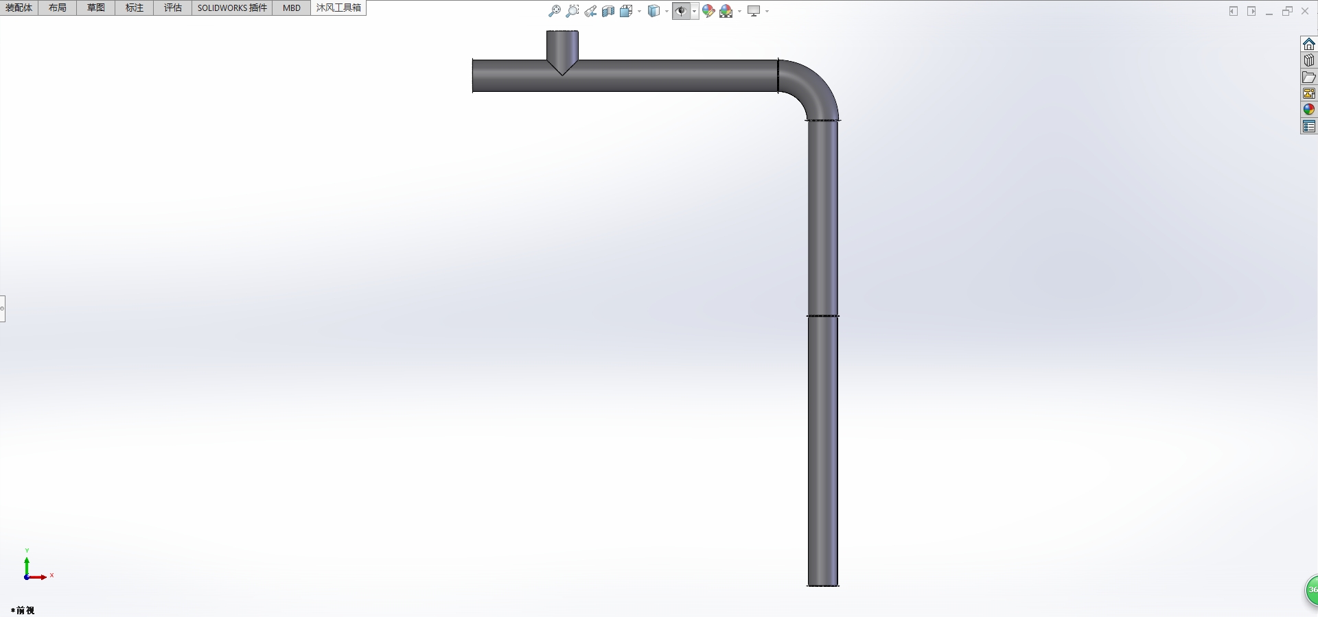Open SOLIDWORKS Resources home icon in task pane
The width and height of the screenshot is (1318, 617).
tap(1309, 44)
